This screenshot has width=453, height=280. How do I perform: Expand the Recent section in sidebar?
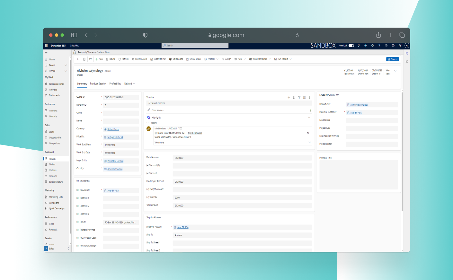coord(66,65)
